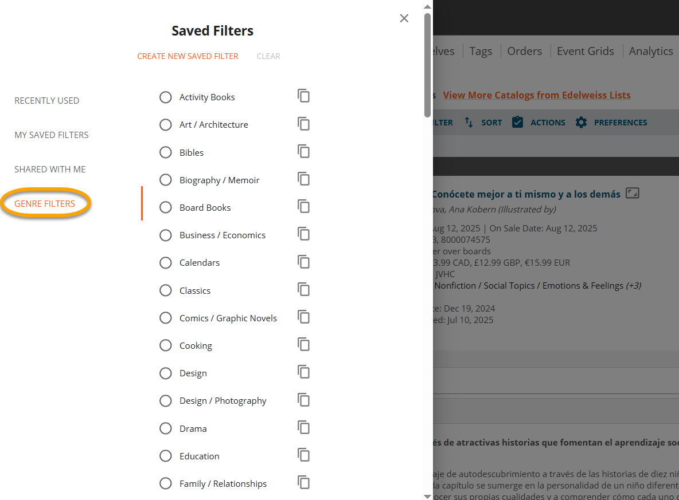The image size is (679, 500).
Task: Open the Recently Used filters section
Action: (x=47, y=100)
